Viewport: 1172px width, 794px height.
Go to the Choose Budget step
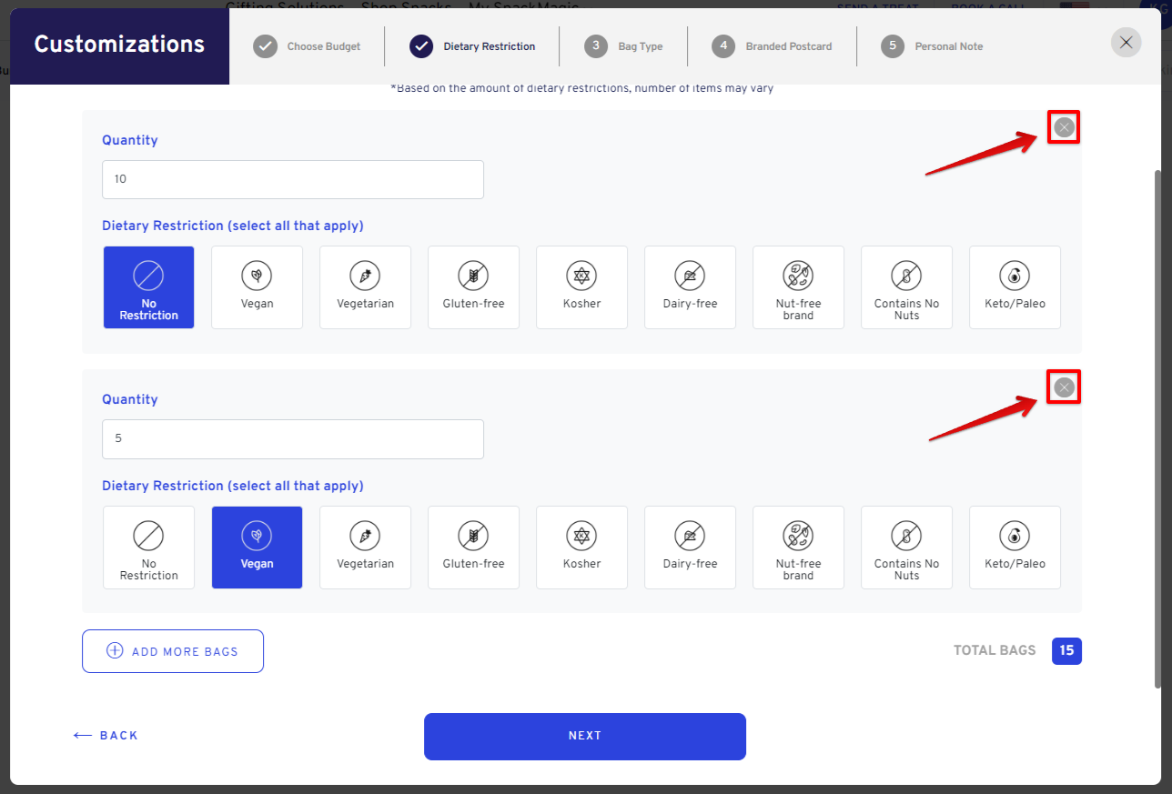(308, 46)
